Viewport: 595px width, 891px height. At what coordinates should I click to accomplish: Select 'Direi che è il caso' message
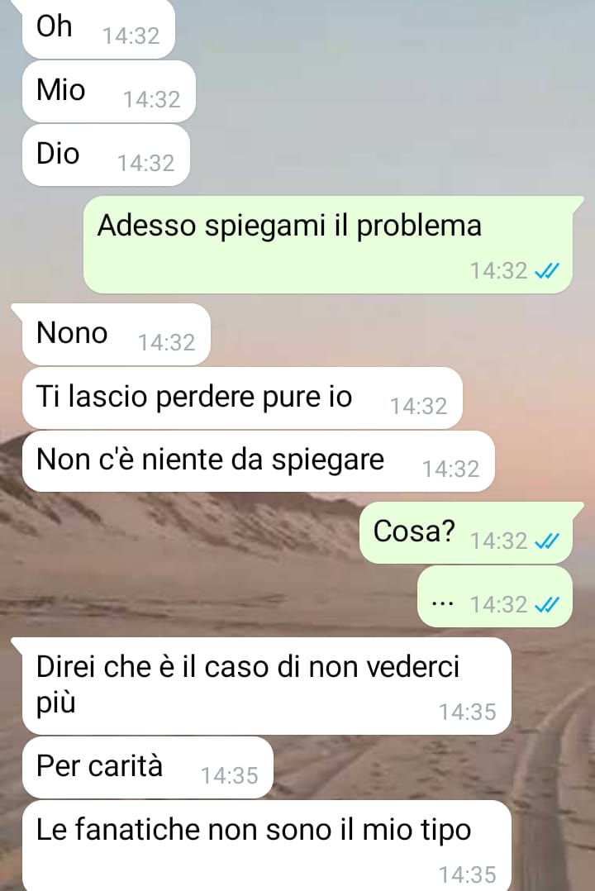click(x=267, y=686)
